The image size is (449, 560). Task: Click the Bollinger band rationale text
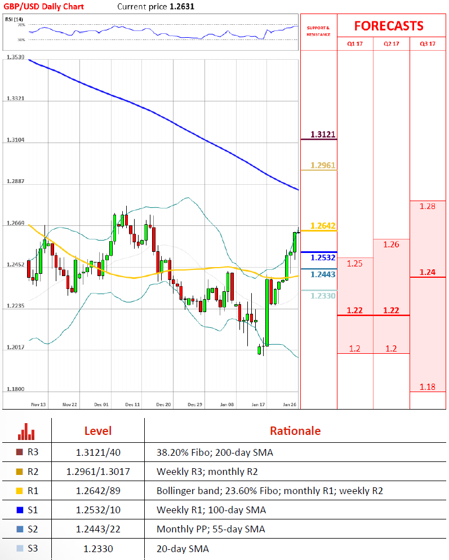270,491
